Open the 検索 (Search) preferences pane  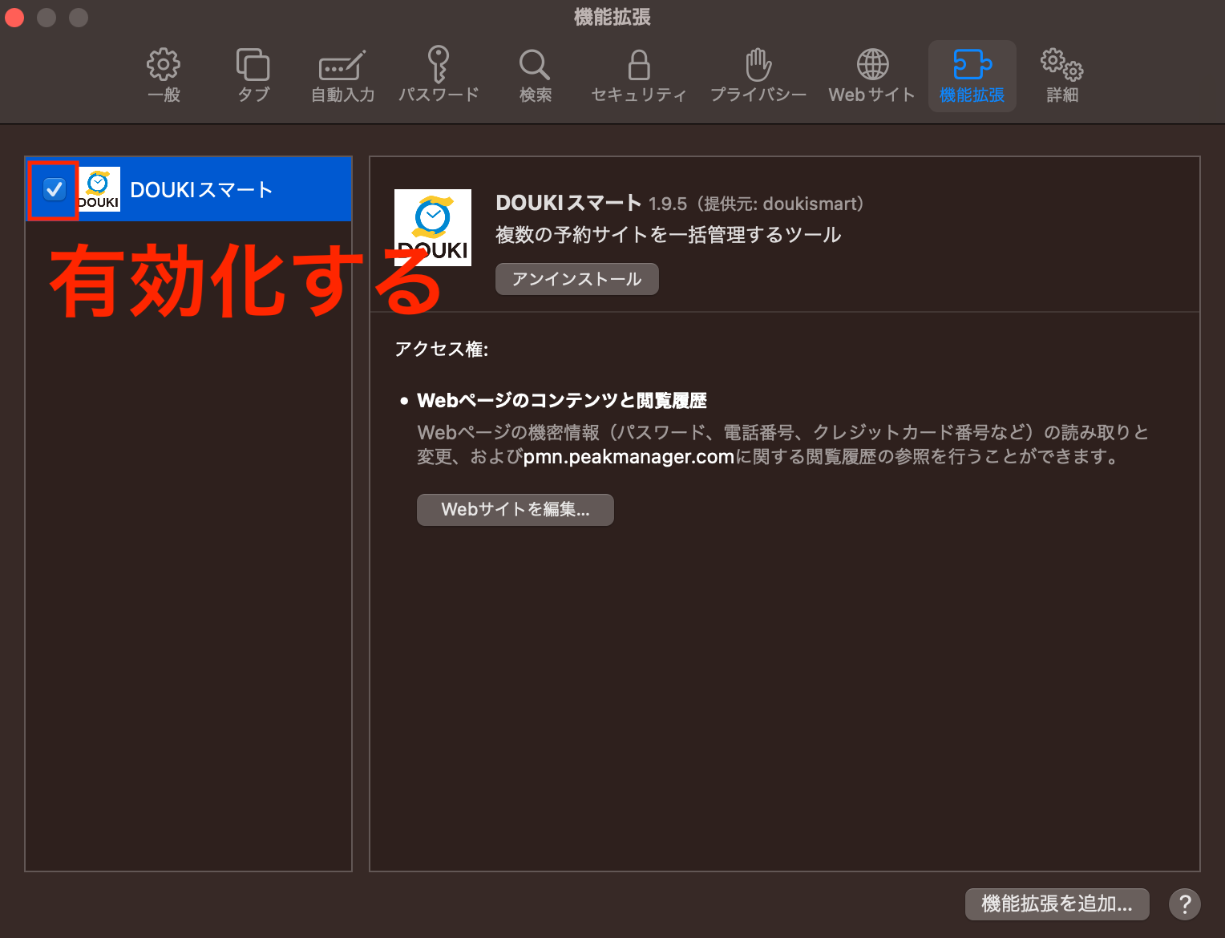[x=535, y=76]
